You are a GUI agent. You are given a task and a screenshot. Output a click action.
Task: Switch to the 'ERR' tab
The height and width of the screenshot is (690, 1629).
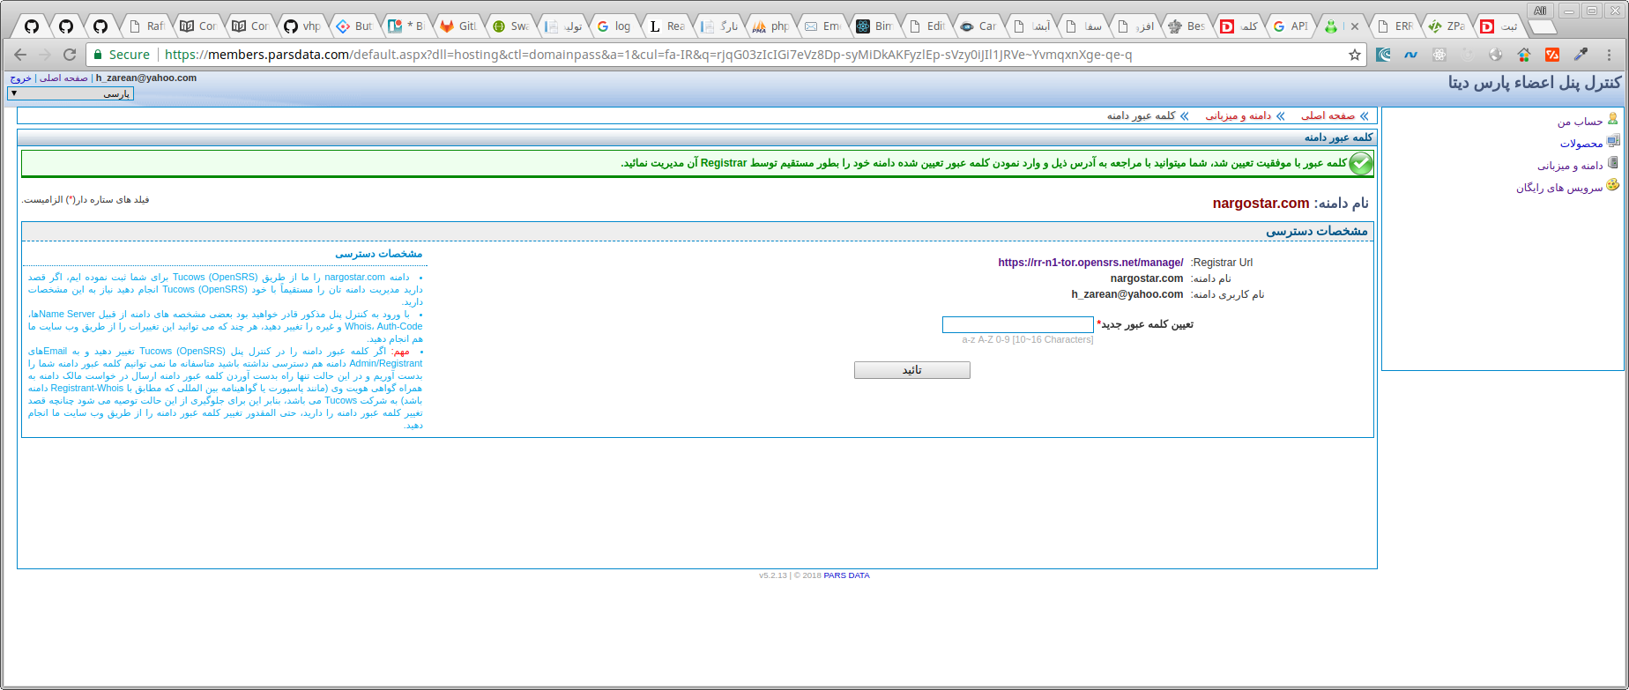[x=1394, y=26]
